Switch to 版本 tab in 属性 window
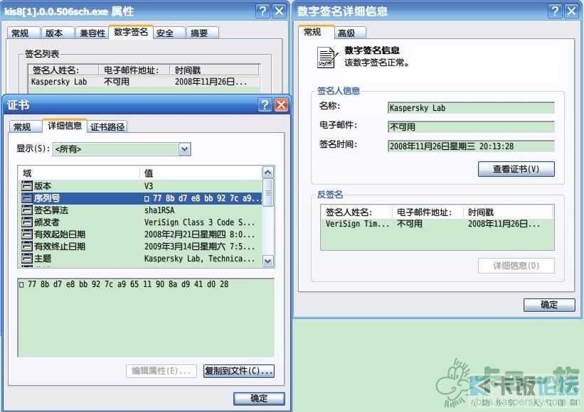Screen dimensions: 584x412 click(x=58, y=33)
